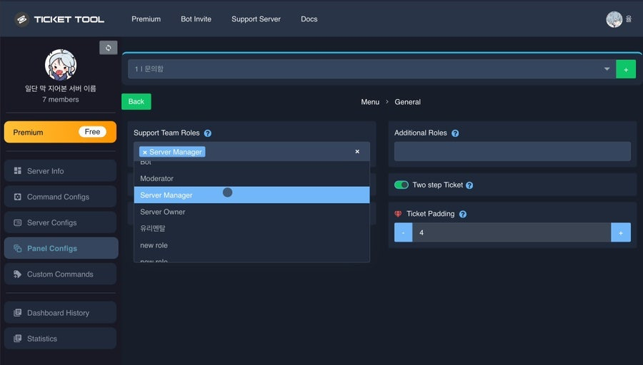Open help icon beside Support Team Roles

207,133
